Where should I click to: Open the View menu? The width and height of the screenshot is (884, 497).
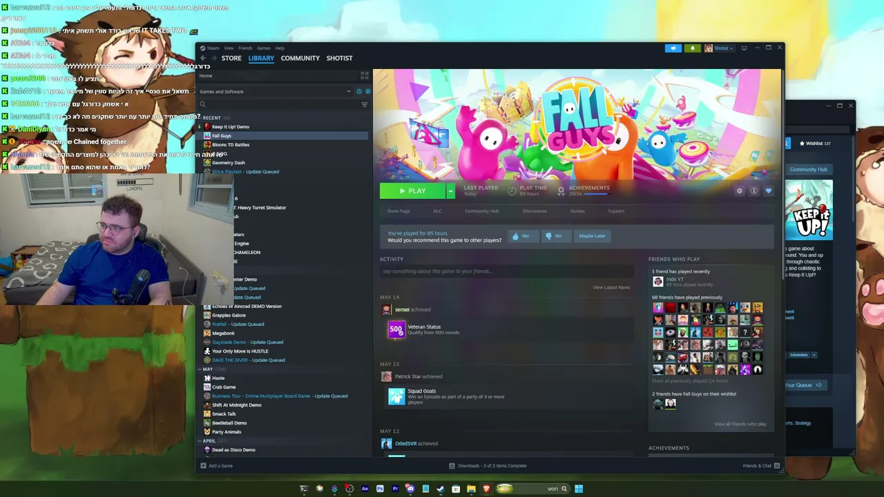pos(229,48)
